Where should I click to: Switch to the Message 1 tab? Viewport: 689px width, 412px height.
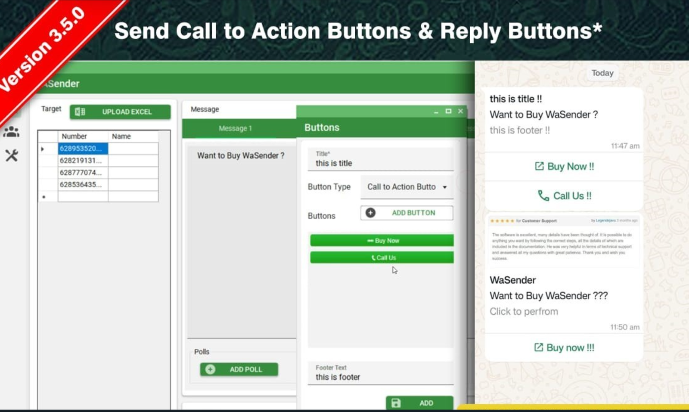coord(235,128)
